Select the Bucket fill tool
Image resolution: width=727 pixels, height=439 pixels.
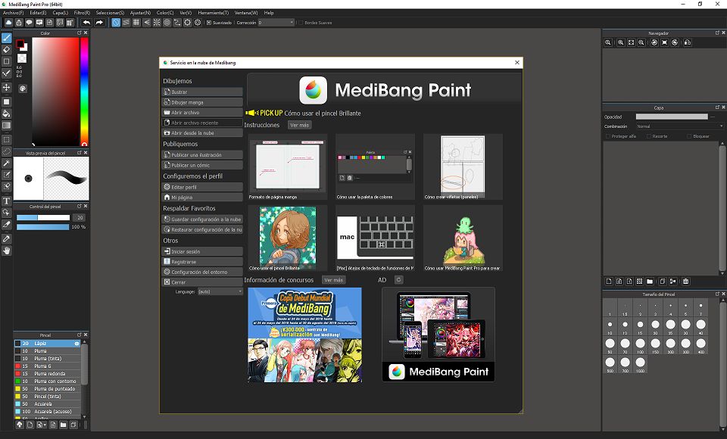click(x=7, y=114)
